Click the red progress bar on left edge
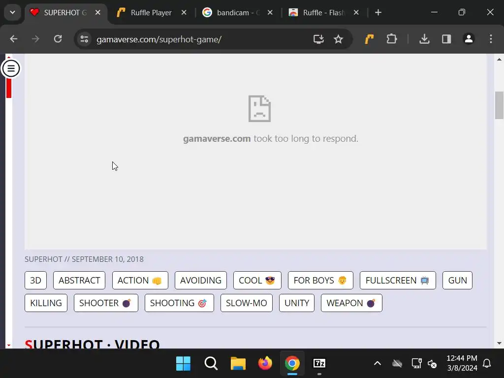504x378 pixels. pyautogui.click(x=9, y=88)
